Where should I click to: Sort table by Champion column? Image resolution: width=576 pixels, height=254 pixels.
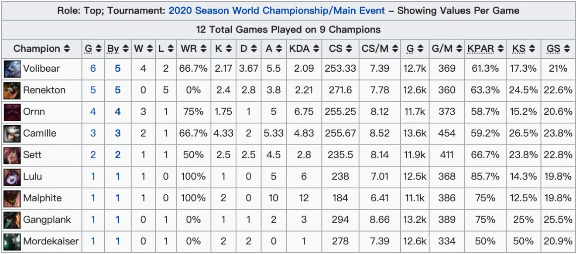41,49
